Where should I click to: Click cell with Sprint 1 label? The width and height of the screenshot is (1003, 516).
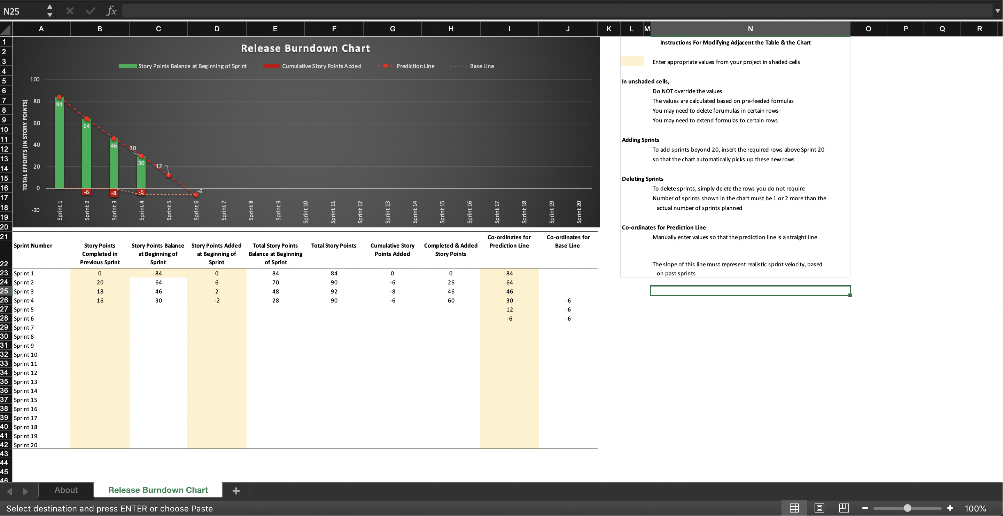(x=41, y=273)
